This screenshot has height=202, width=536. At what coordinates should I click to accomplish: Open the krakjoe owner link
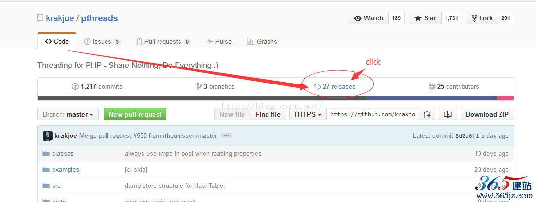tap(60, 18)
